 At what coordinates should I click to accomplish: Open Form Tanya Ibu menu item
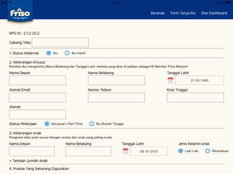183,13
